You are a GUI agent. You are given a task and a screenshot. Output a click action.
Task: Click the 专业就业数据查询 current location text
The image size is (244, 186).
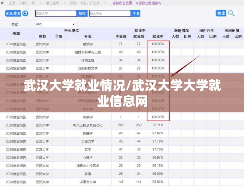pyautogui.click(x=148, y=3)
